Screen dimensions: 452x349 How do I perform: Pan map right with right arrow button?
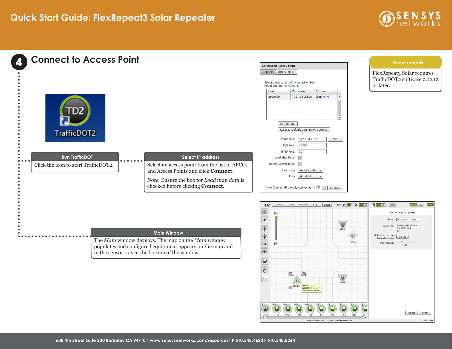pyautogui.click(x=265, y=244)
